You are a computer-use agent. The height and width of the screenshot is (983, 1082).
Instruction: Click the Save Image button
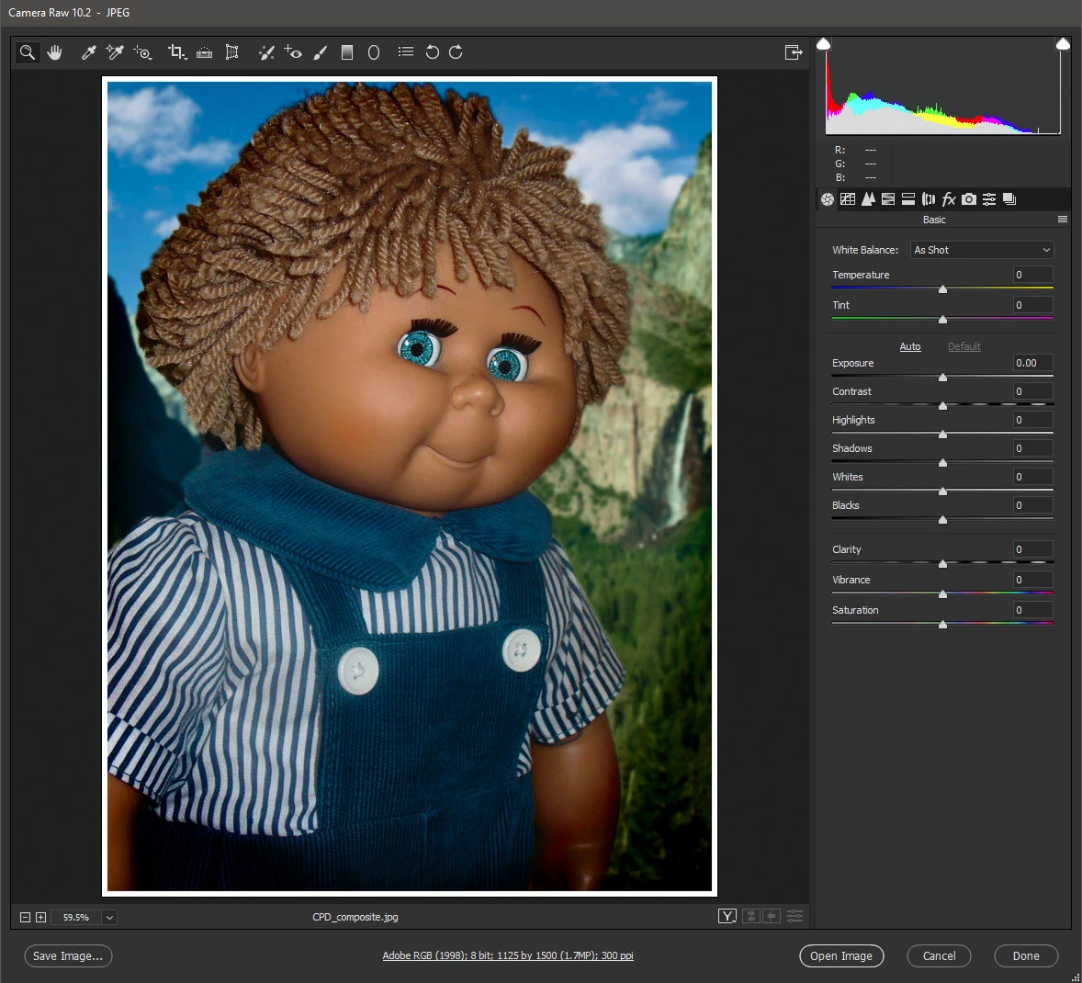(68, 956)
